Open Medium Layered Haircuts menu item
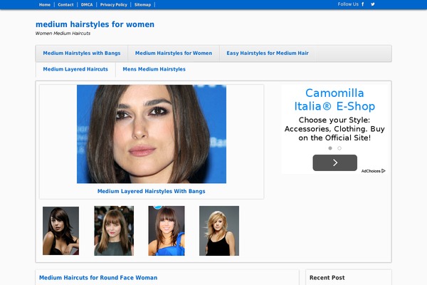The height and width of the screenshot is (285, 427). pyautogui.click(x=75, y=69)
